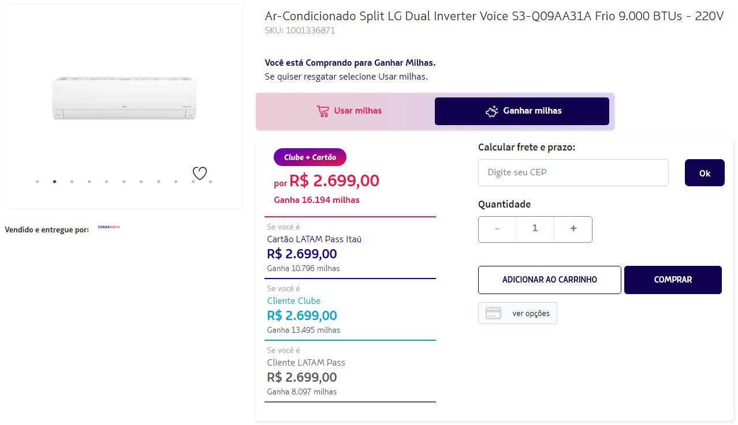Go to the third image carousel dot

click(x=72, y=182)
